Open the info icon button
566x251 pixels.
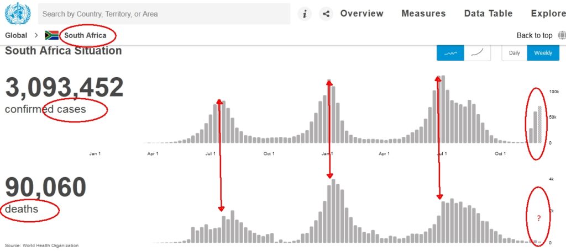[305, 14]
